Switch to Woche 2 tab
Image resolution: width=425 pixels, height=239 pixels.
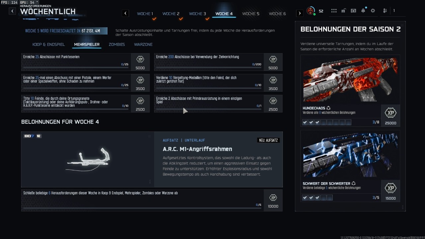point(171,14)
